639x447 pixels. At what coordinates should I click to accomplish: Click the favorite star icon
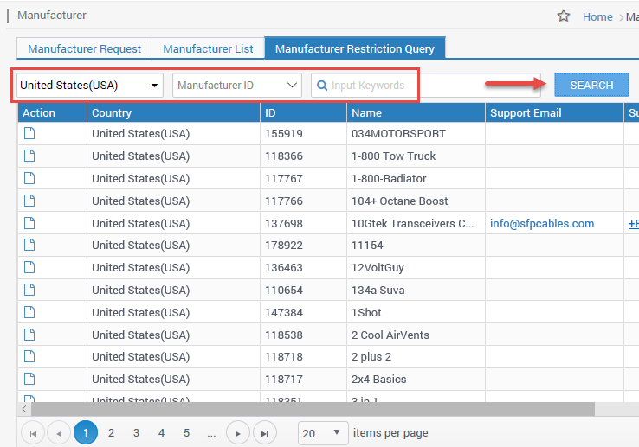(x=564, y=16)
